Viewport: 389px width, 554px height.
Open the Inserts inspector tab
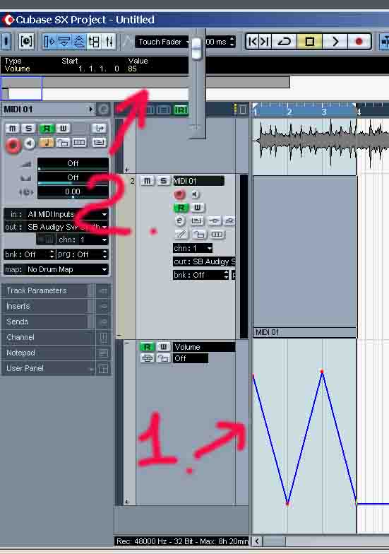49,307
